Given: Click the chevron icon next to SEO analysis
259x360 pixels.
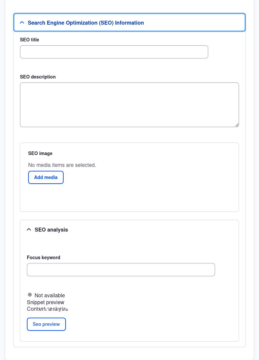Looking at the screenshot, I should click(x=29, y=229).
